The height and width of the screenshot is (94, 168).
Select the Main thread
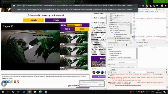(x=111, y=50)
